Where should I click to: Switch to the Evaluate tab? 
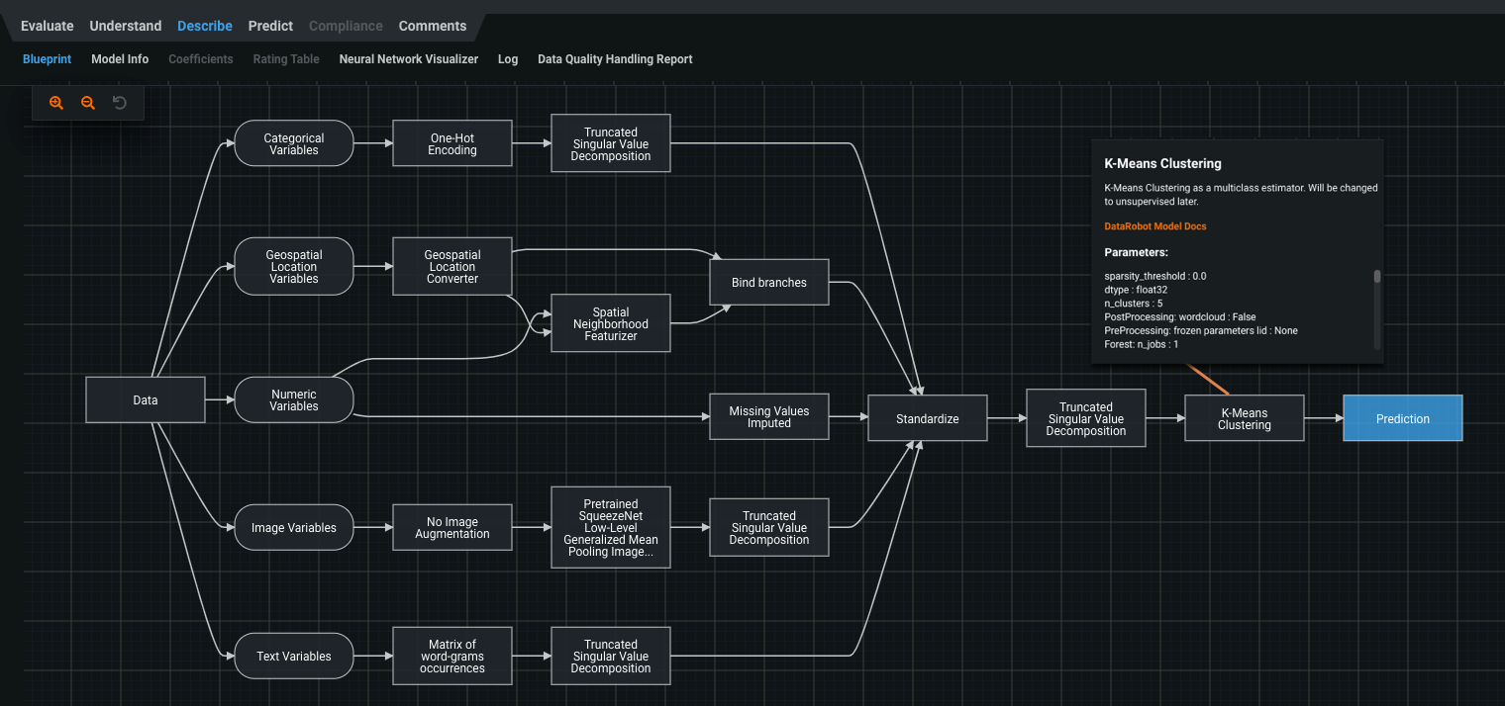(48, 26)
